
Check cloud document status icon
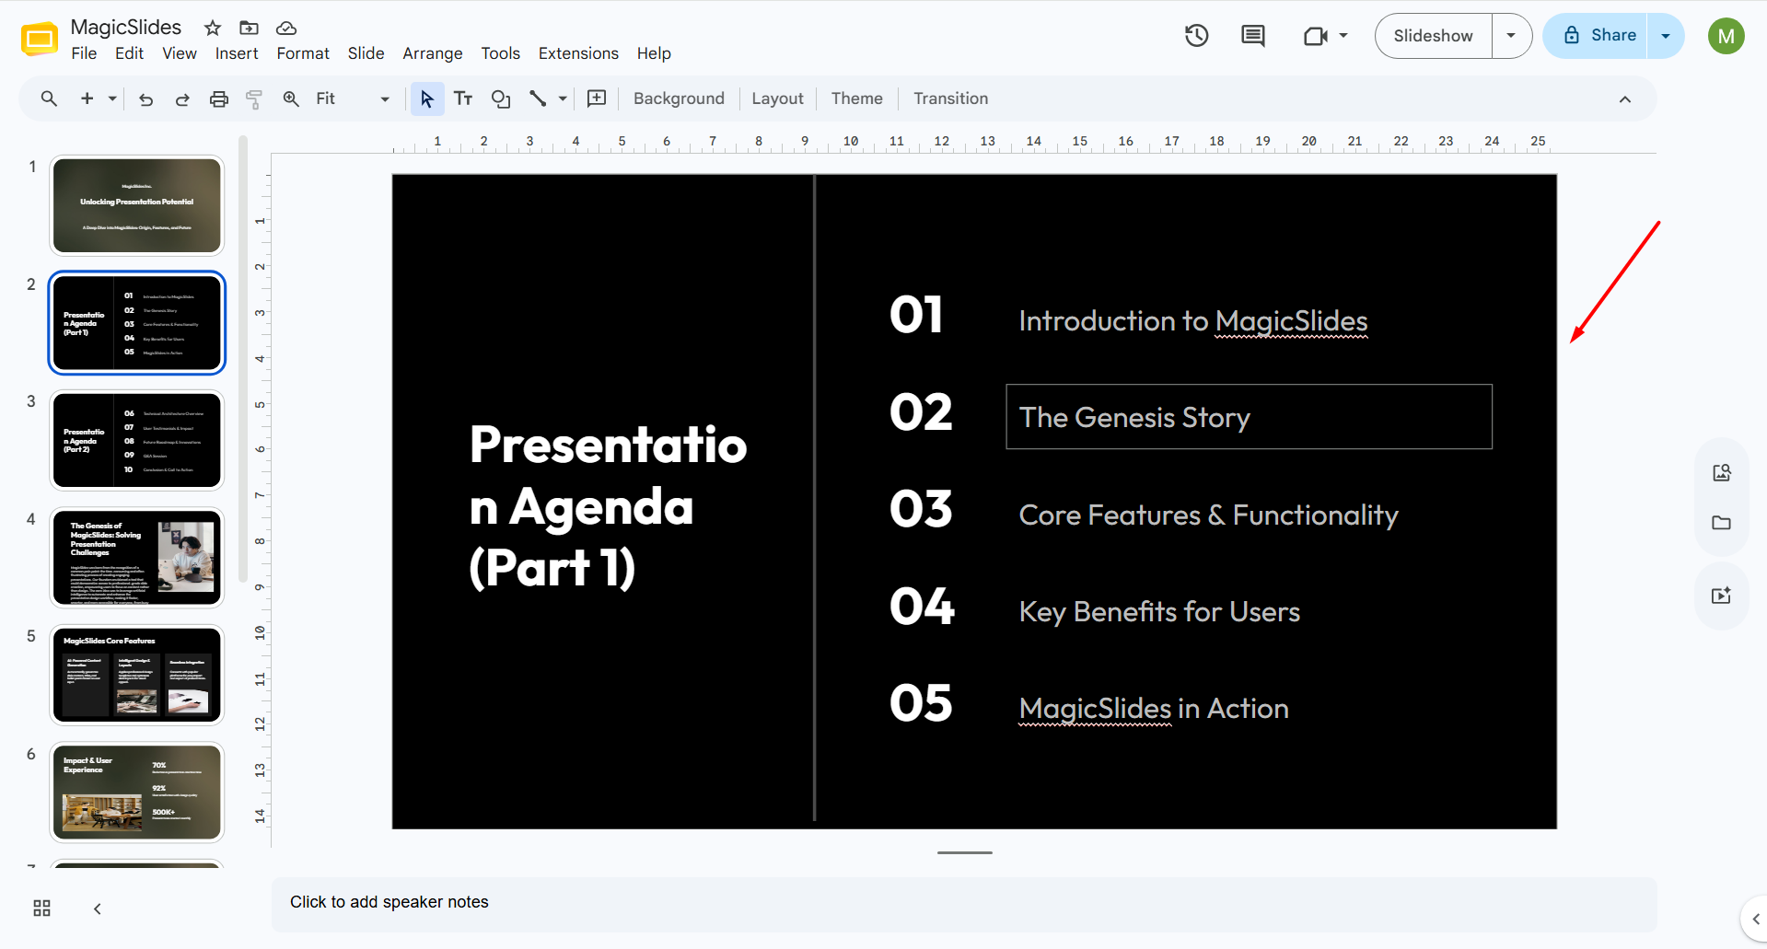[x=286, y=28]
